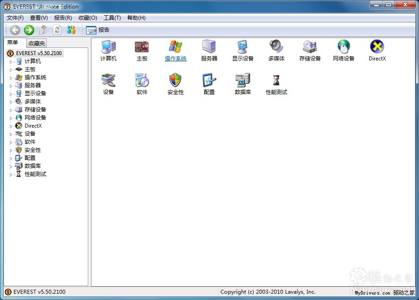
Task: Select 显示设备 in the left tree
Action: point(35,94)
